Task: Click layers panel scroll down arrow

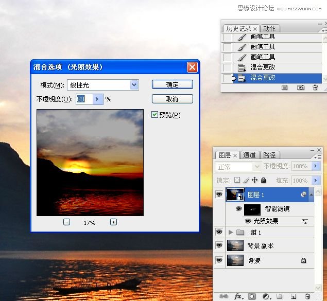Action: click(x=318, y=288)
